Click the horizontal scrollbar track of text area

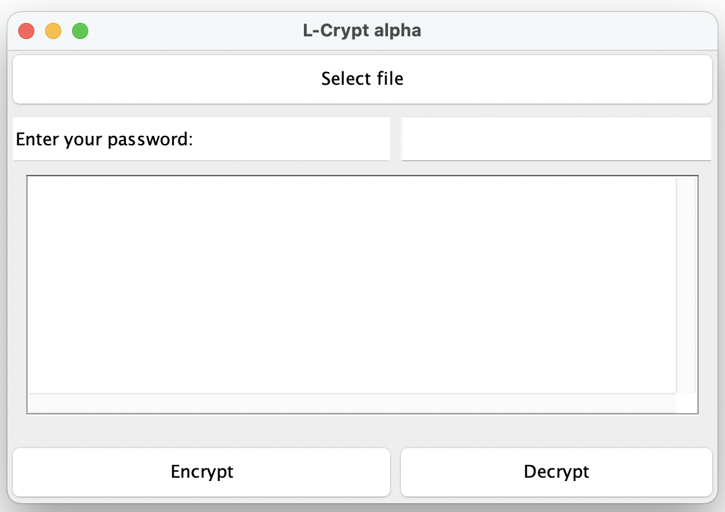coord(350,403)
